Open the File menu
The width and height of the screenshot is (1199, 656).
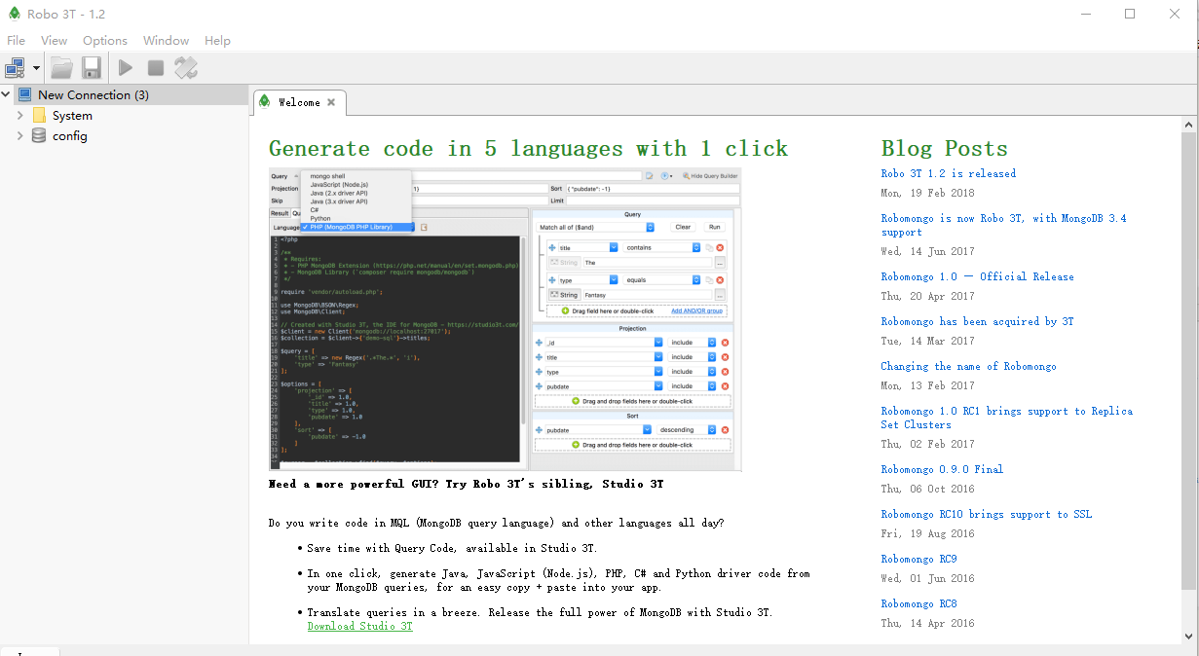tap(16, 41)
